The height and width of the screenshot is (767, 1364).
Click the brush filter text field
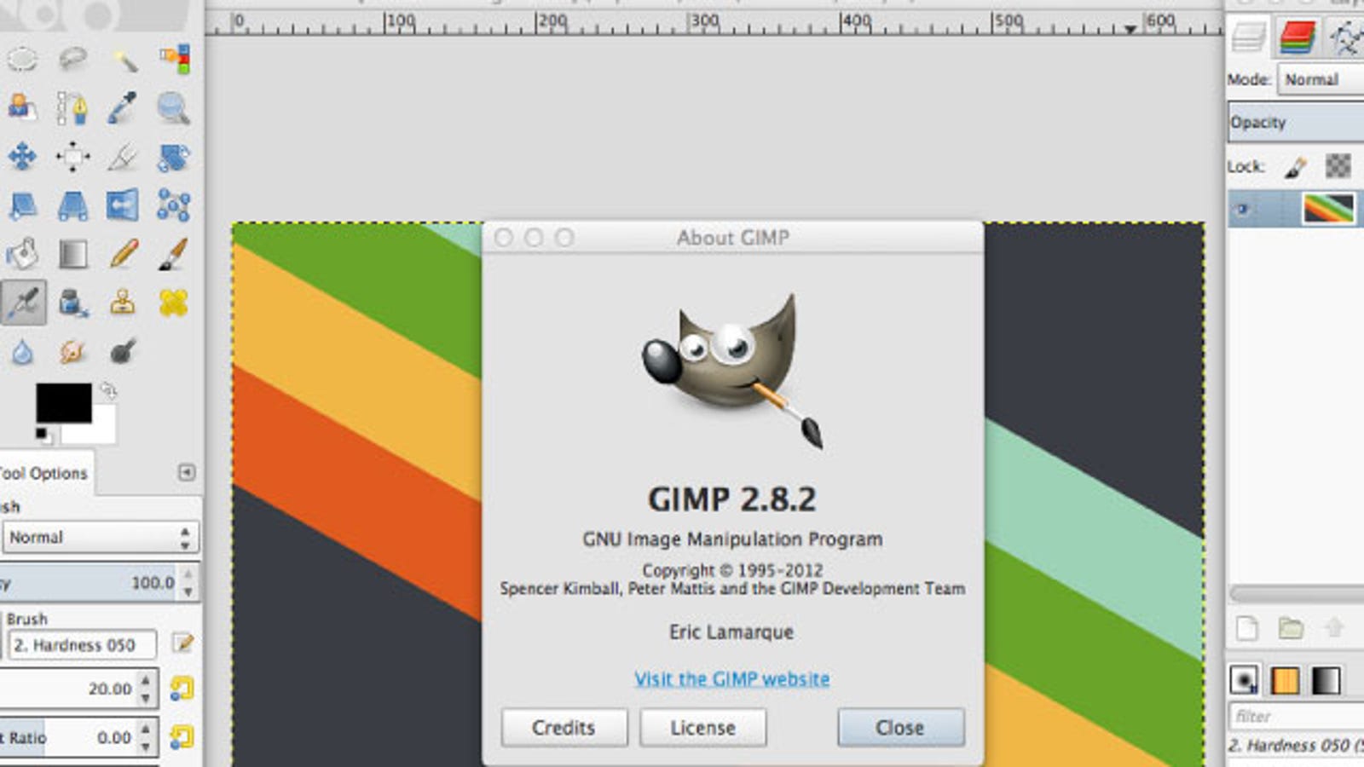[1296, 716]
